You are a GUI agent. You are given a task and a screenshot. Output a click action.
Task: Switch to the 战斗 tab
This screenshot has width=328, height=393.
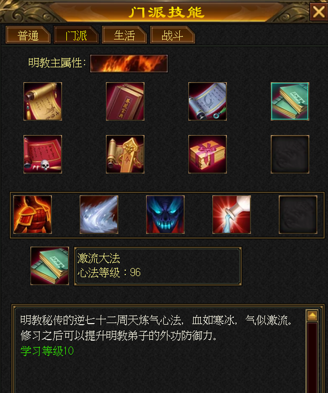[172, 35]
